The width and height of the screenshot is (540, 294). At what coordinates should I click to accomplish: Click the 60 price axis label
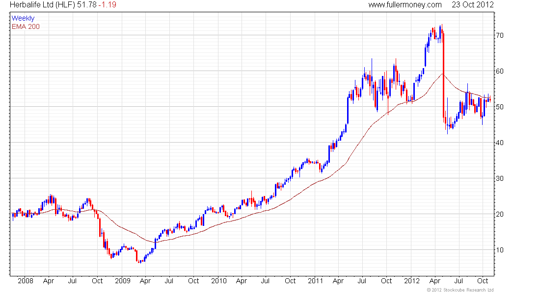point(499,71)
